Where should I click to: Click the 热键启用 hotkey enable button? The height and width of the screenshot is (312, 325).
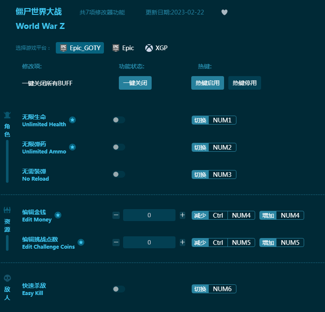pos(207,83)
